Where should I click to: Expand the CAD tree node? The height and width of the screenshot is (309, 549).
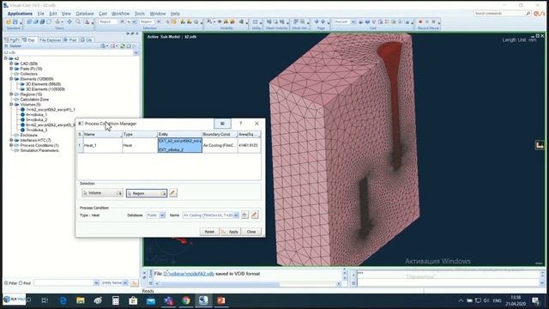tap(11, 64)
